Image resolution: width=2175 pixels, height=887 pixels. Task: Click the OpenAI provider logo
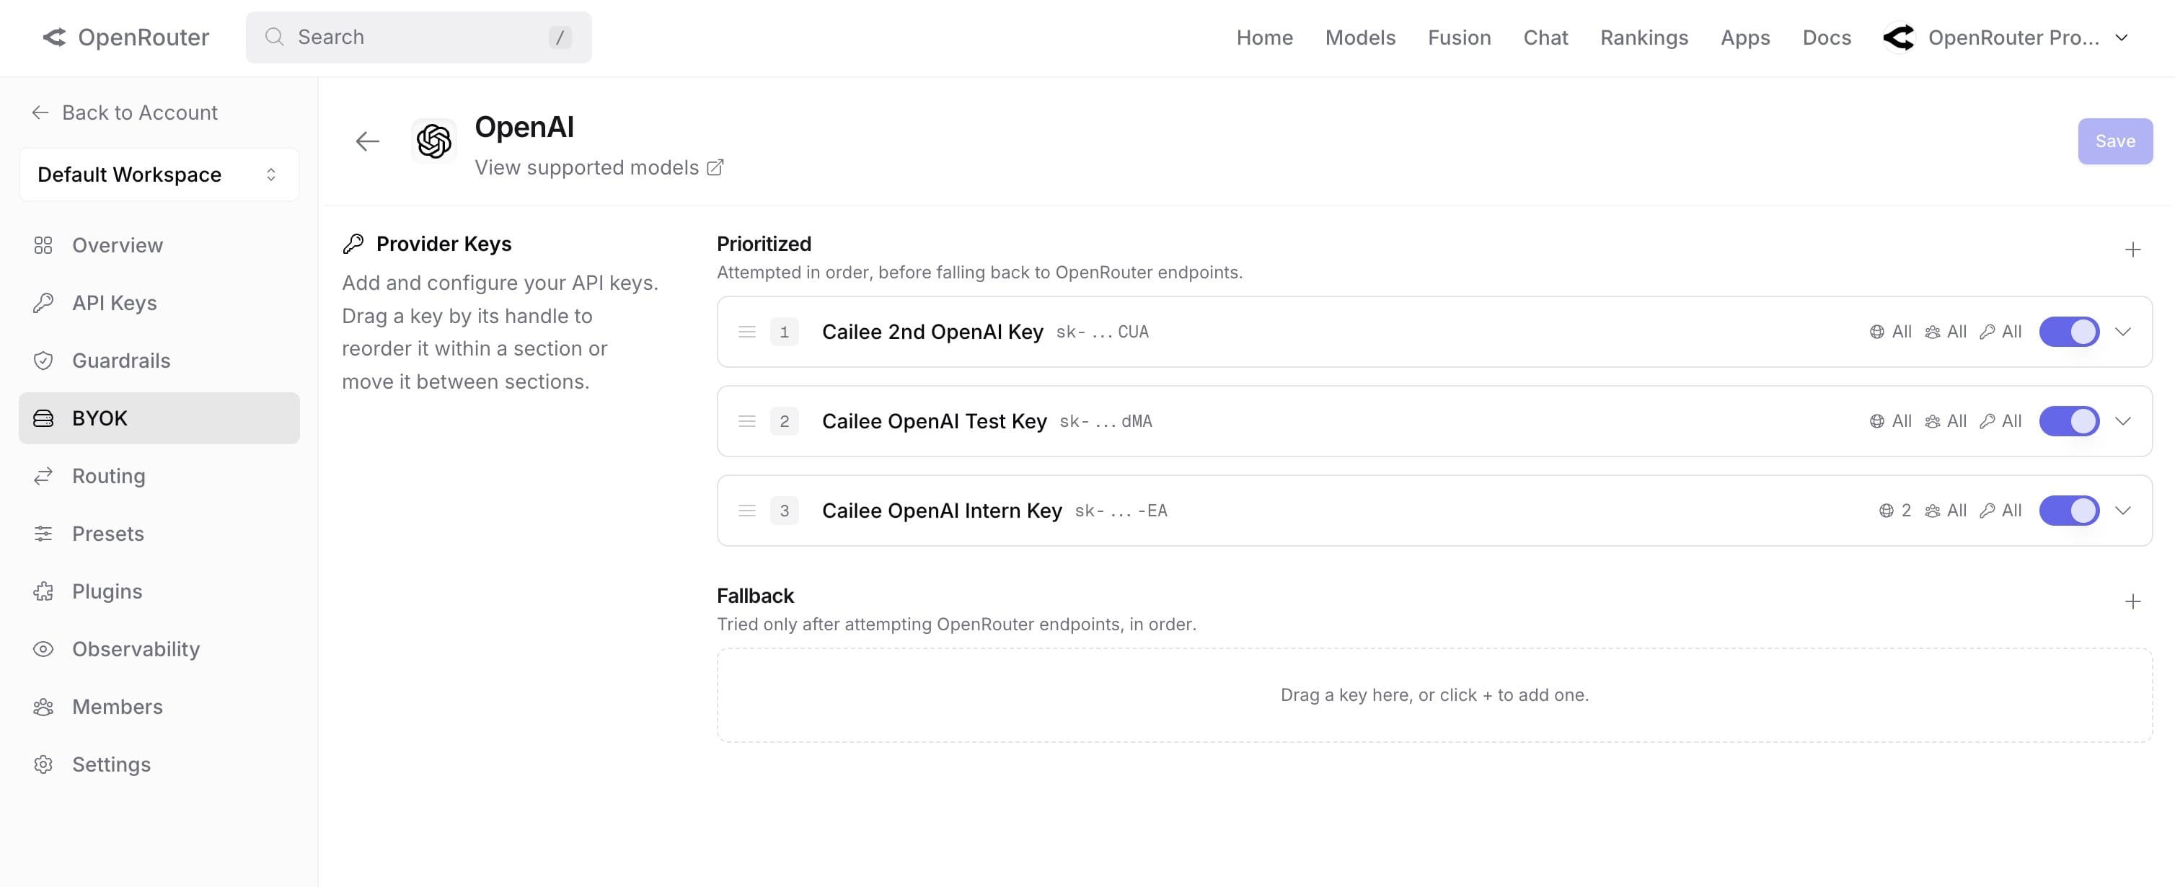(x=434, y=141)
